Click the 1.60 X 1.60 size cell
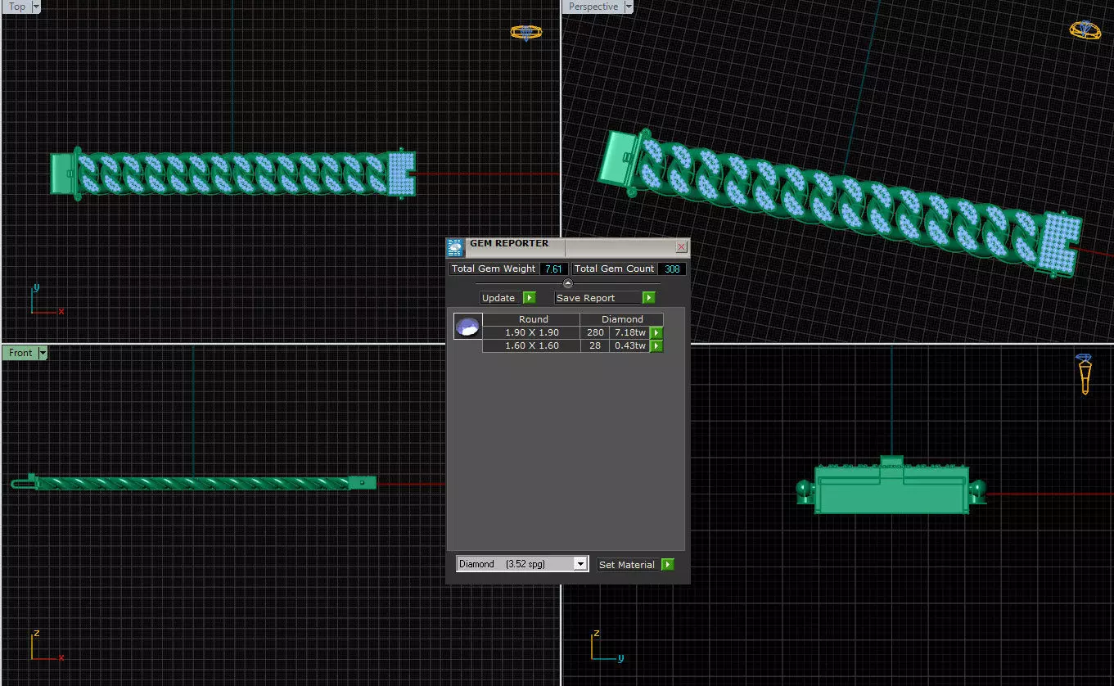Image resolution: width=1114 pixels, height=686 pixels. [531, 345]
